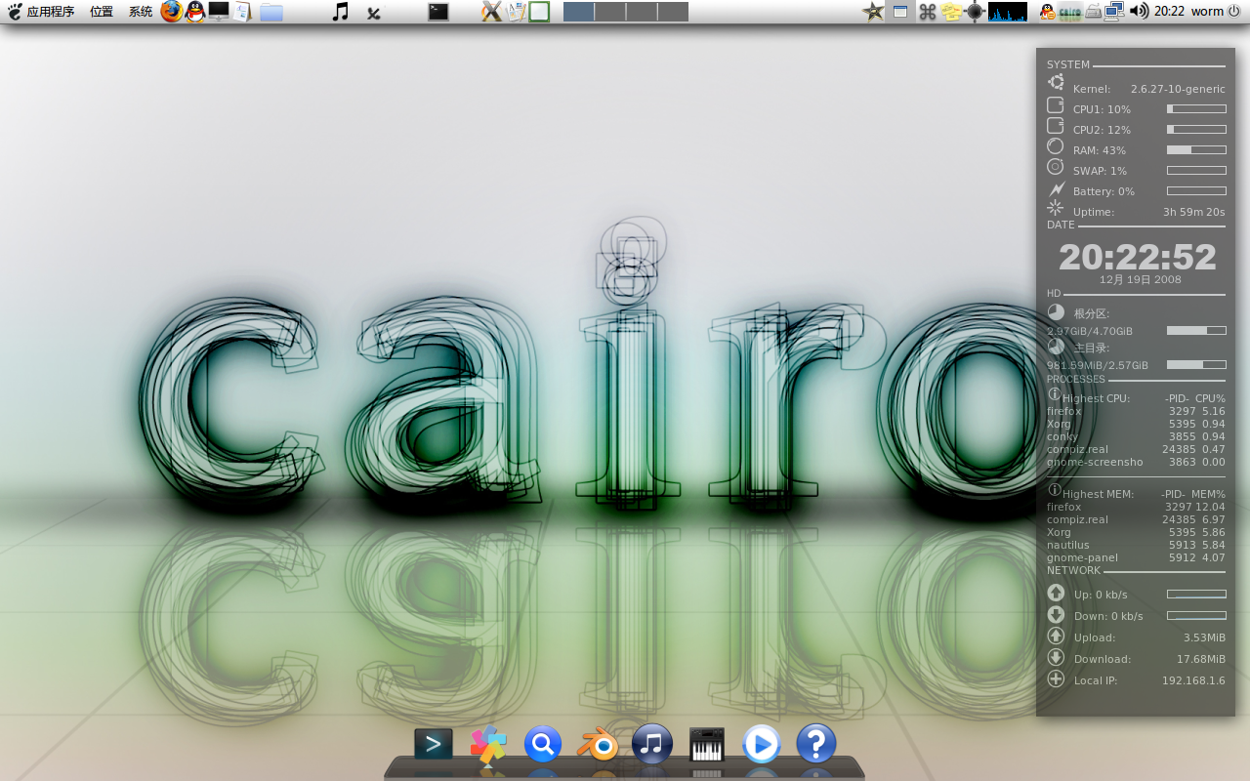Open the blue folder launcher
The height and width of the screenshot is (781, 1250).
271,12
